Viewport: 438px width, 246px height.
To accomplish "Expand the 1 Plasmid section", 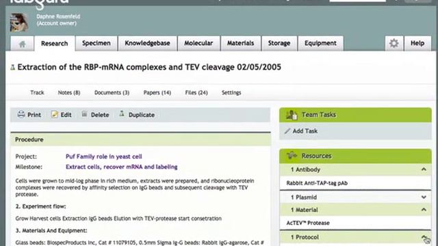I will [424, 197].
